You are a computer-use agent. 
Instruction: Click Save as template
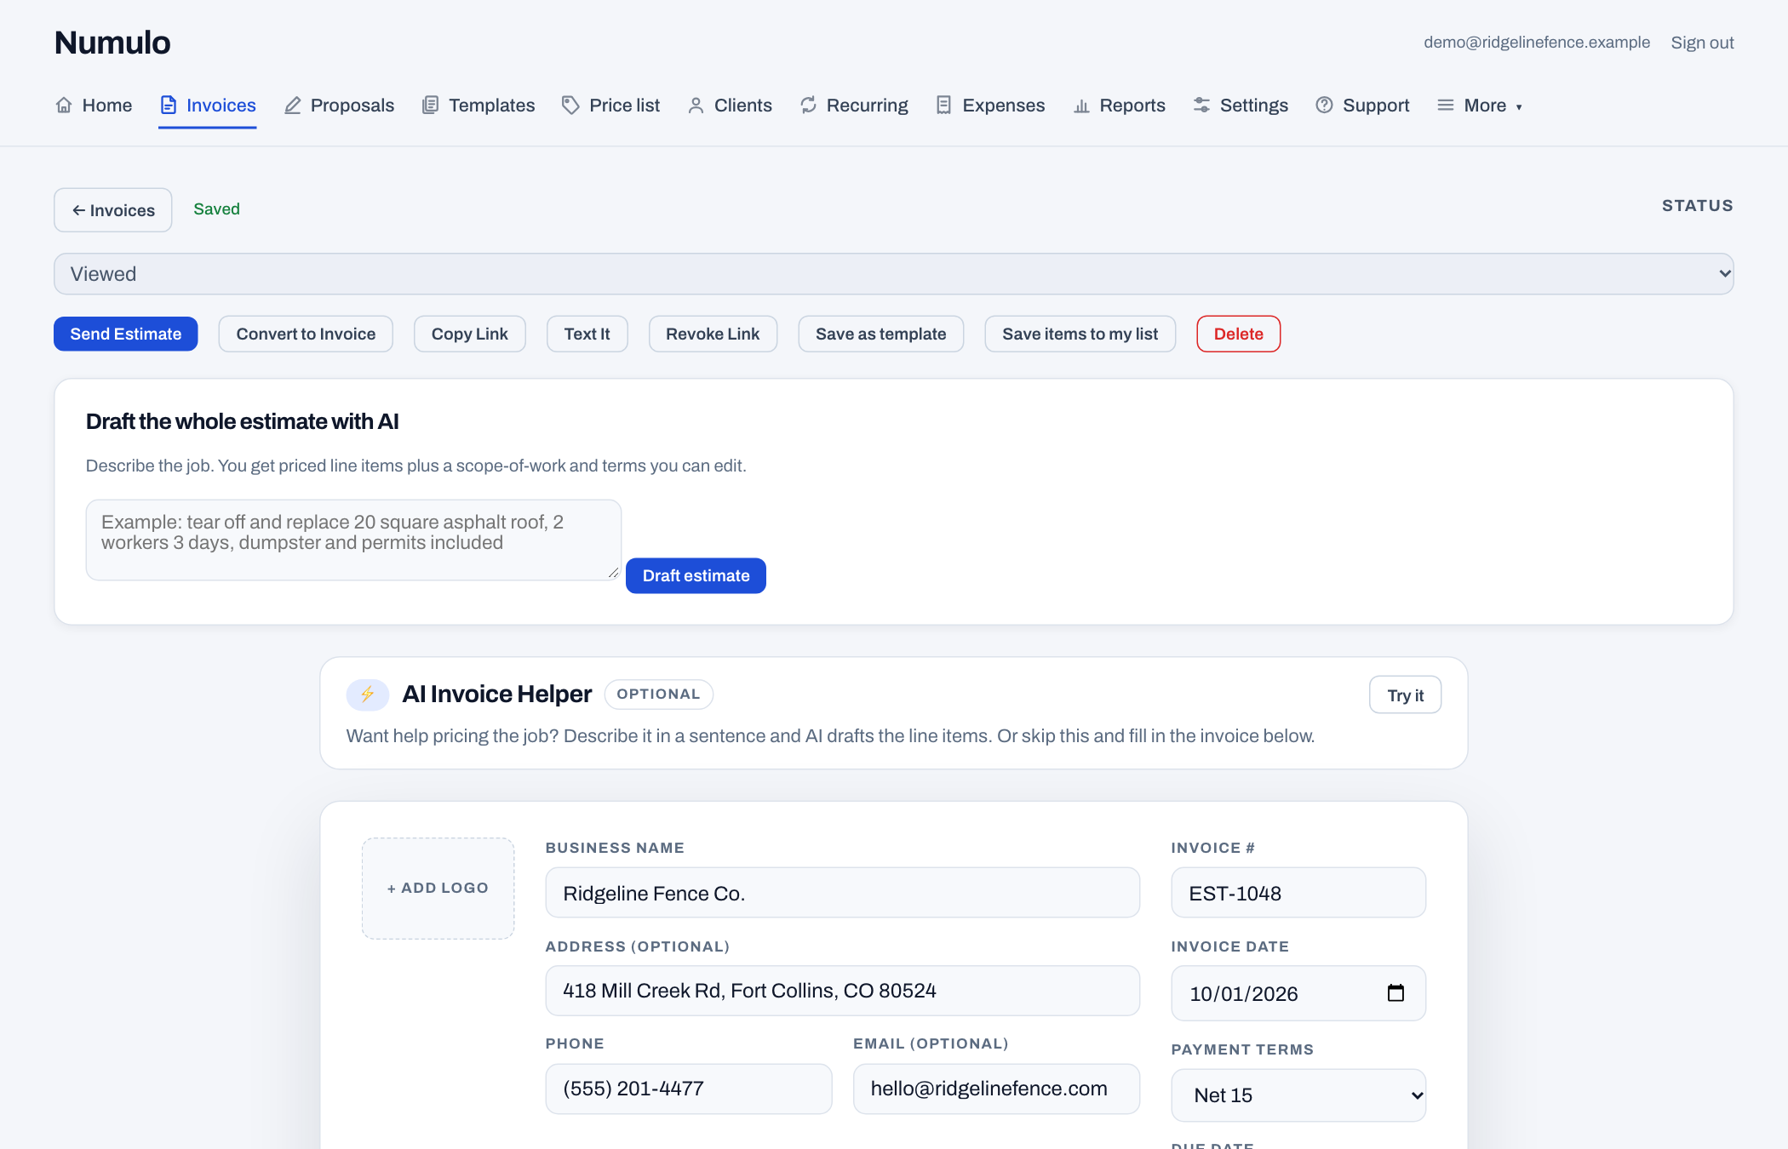pyautogui.click(x=881, y=334)
